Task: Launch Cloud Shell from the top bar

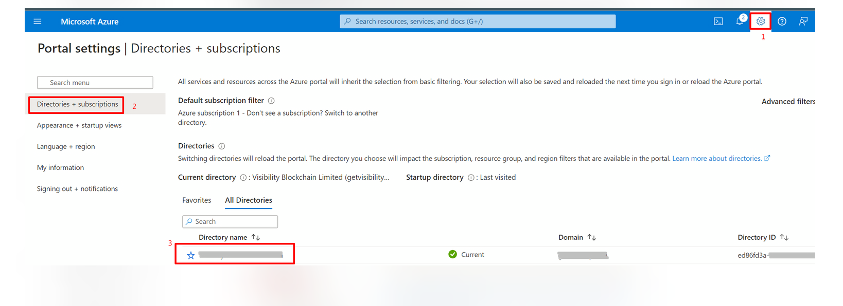Action: [x=718, y=22]
